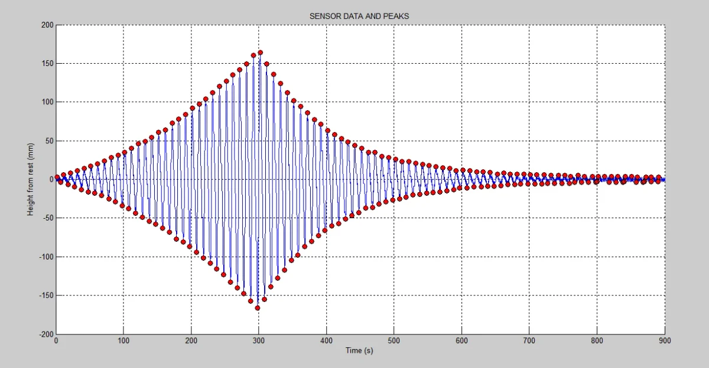Viewport: 709px width, 368px height.
Task: Click the "200" tick label on the time axis
Action: (191, 340)
